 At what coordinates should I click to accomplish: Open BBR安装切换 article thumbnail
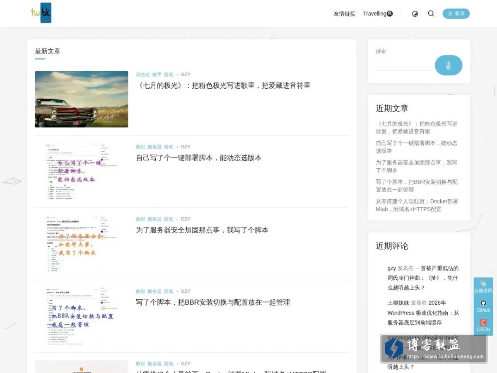(82, 316)
